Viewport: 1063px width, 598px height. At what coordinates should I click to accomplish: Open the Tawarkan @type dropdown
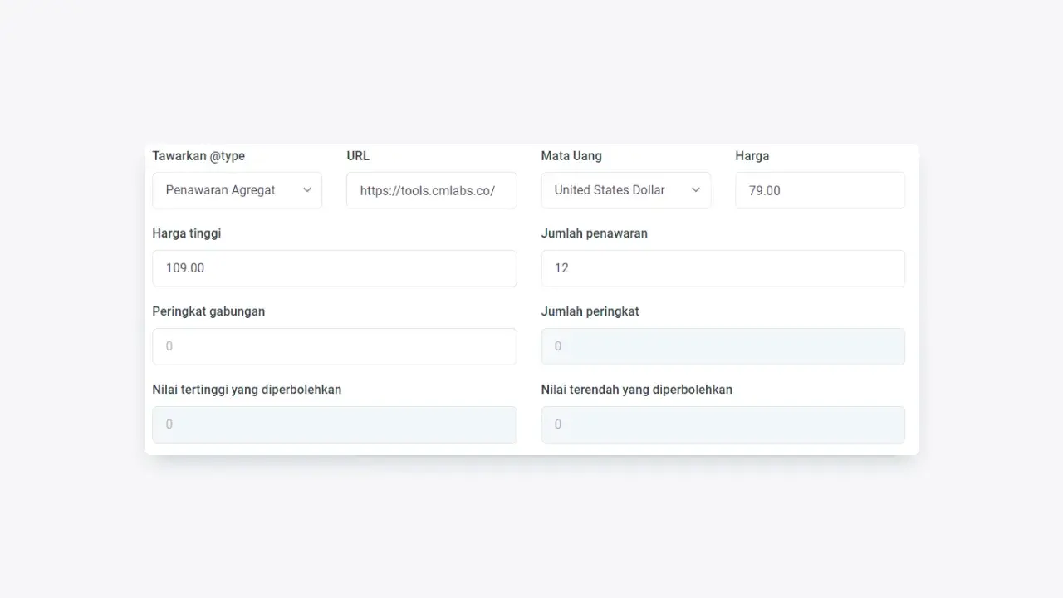click(237, 190)
